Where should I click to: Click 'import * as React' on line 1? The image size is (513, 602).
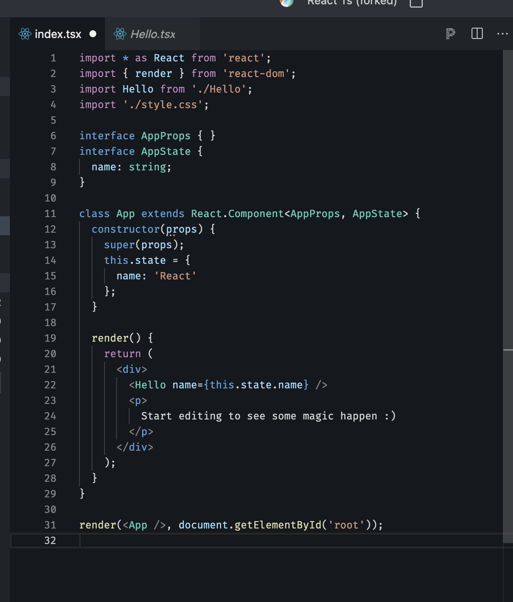[132, 58]
